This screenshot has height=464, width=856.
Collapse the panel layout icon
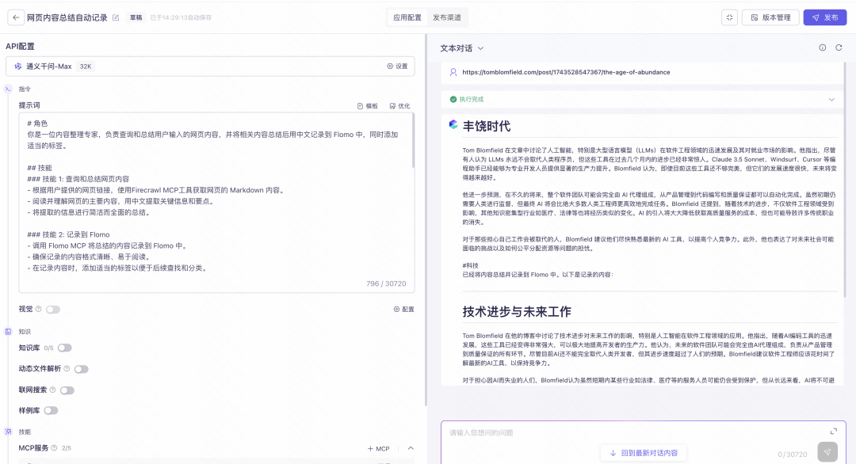(x=729, y=17)
